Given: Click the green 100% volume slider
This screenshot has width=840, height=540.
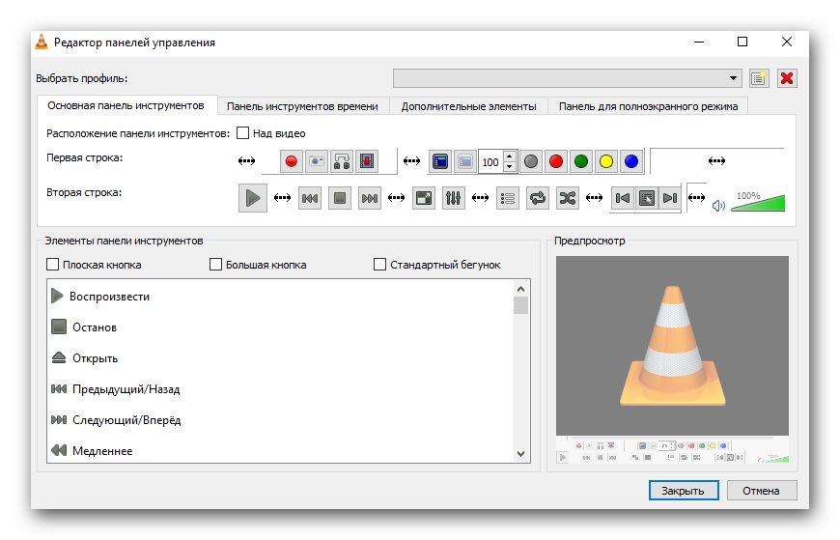Looking at the screenshot, I should (758, 202).
